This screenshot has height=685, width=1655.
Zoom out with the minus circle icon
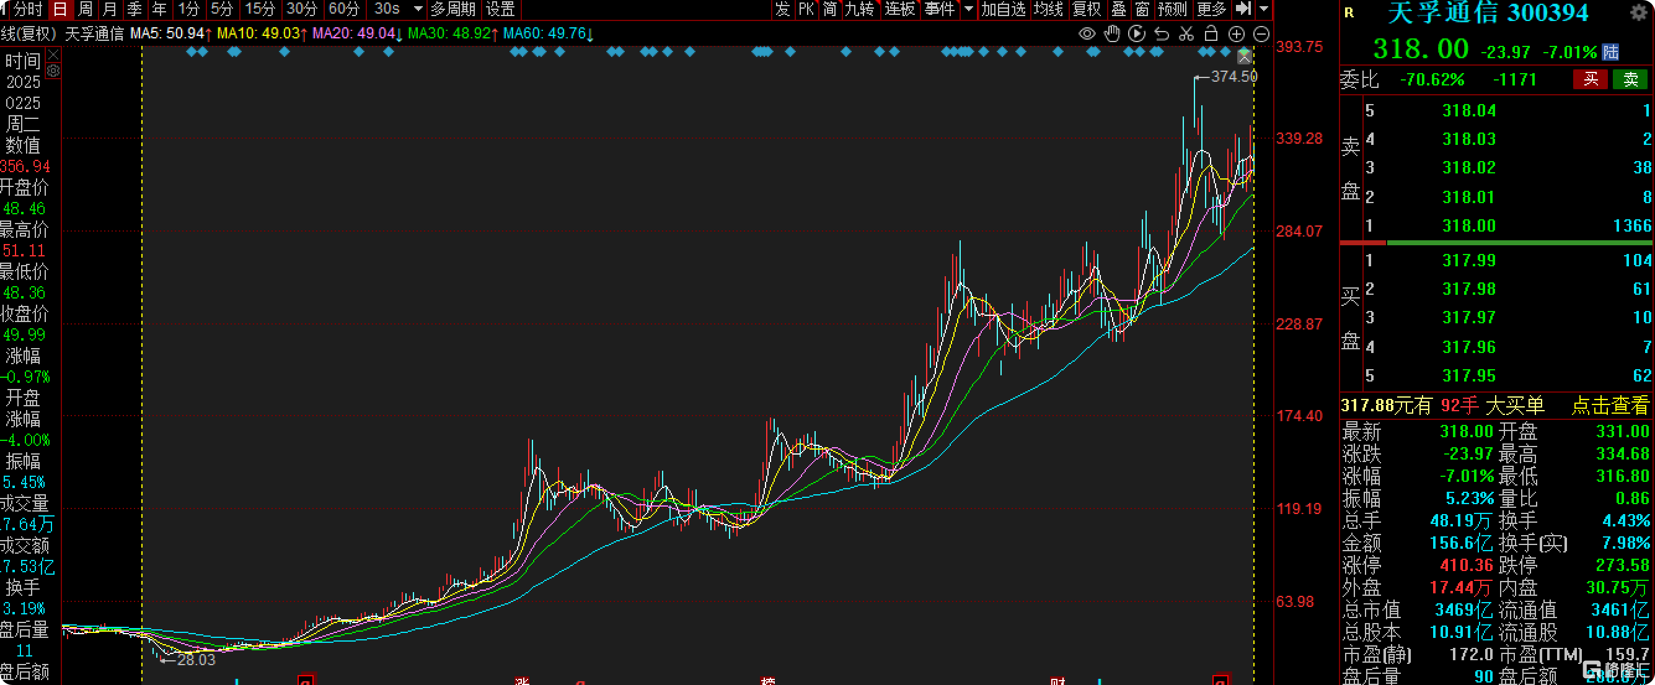click(x=1261, y=34)
